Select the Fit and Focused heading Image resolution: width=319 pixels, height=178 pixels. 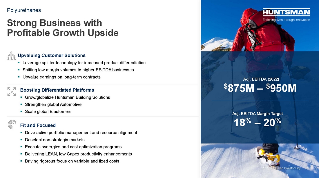pos(38,125)
